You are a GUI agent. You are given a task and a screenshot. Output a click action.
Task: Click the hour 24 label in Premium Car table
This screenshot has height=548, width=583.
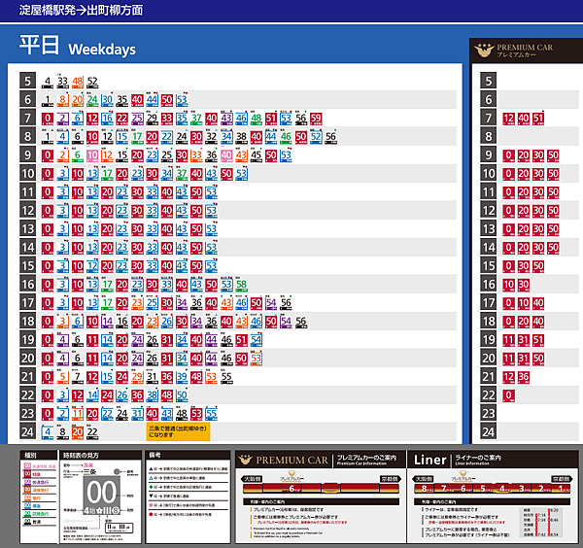488,432
